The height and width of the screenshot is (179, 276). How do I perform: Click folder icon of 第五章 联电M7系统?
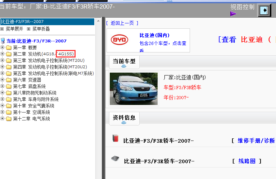point(9,73)
